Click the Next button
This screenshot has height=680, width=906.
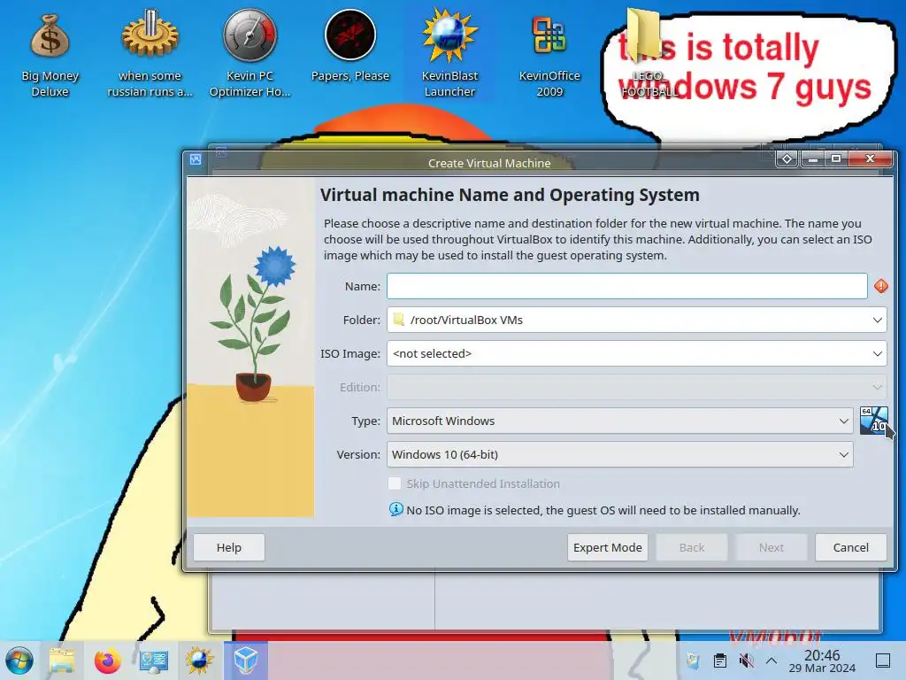coord(772,547)
